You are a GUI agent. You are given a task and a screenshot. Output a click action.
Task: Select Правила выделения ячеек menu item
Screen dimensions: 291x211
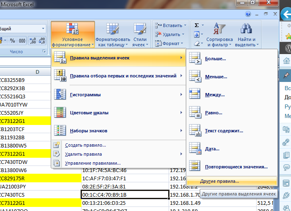click(119, 58)
